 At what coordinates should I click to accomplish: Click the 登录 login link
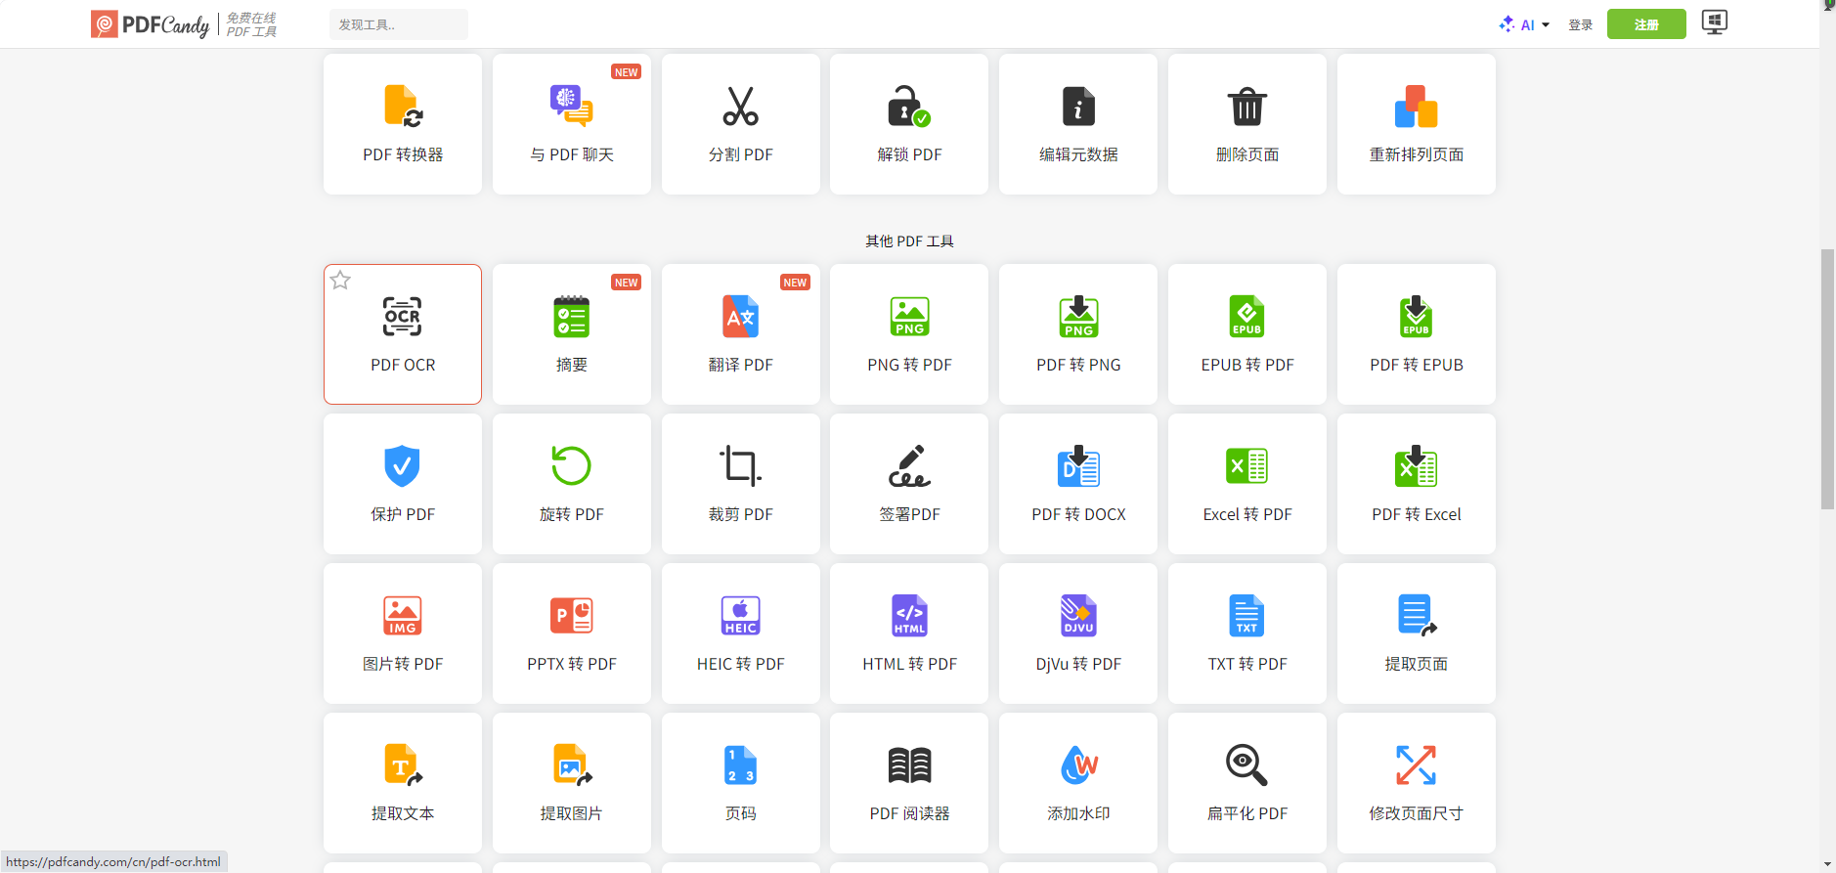(x=1580, y=24)
